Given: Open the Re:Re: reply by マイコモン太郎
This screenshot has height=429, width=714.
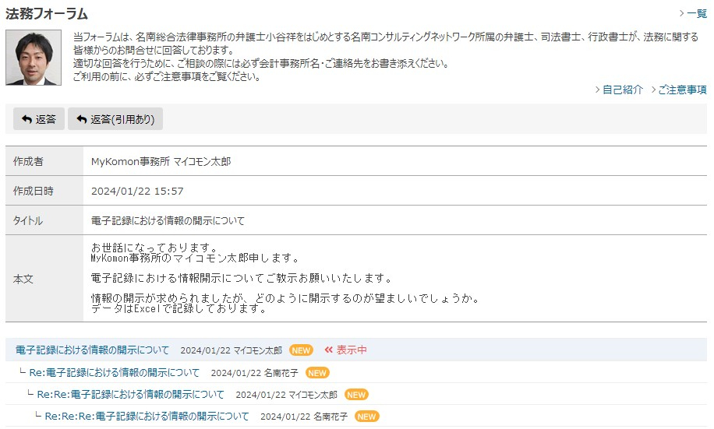Looking at the screenshot, I should pos(130,395).
